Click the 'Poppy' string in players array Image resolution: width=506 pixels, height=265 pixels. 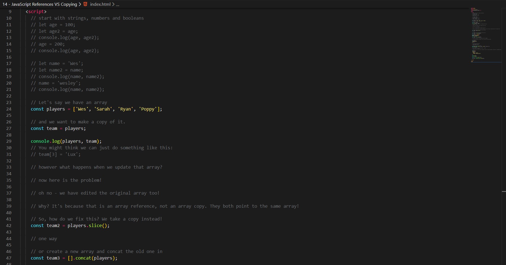148,109
